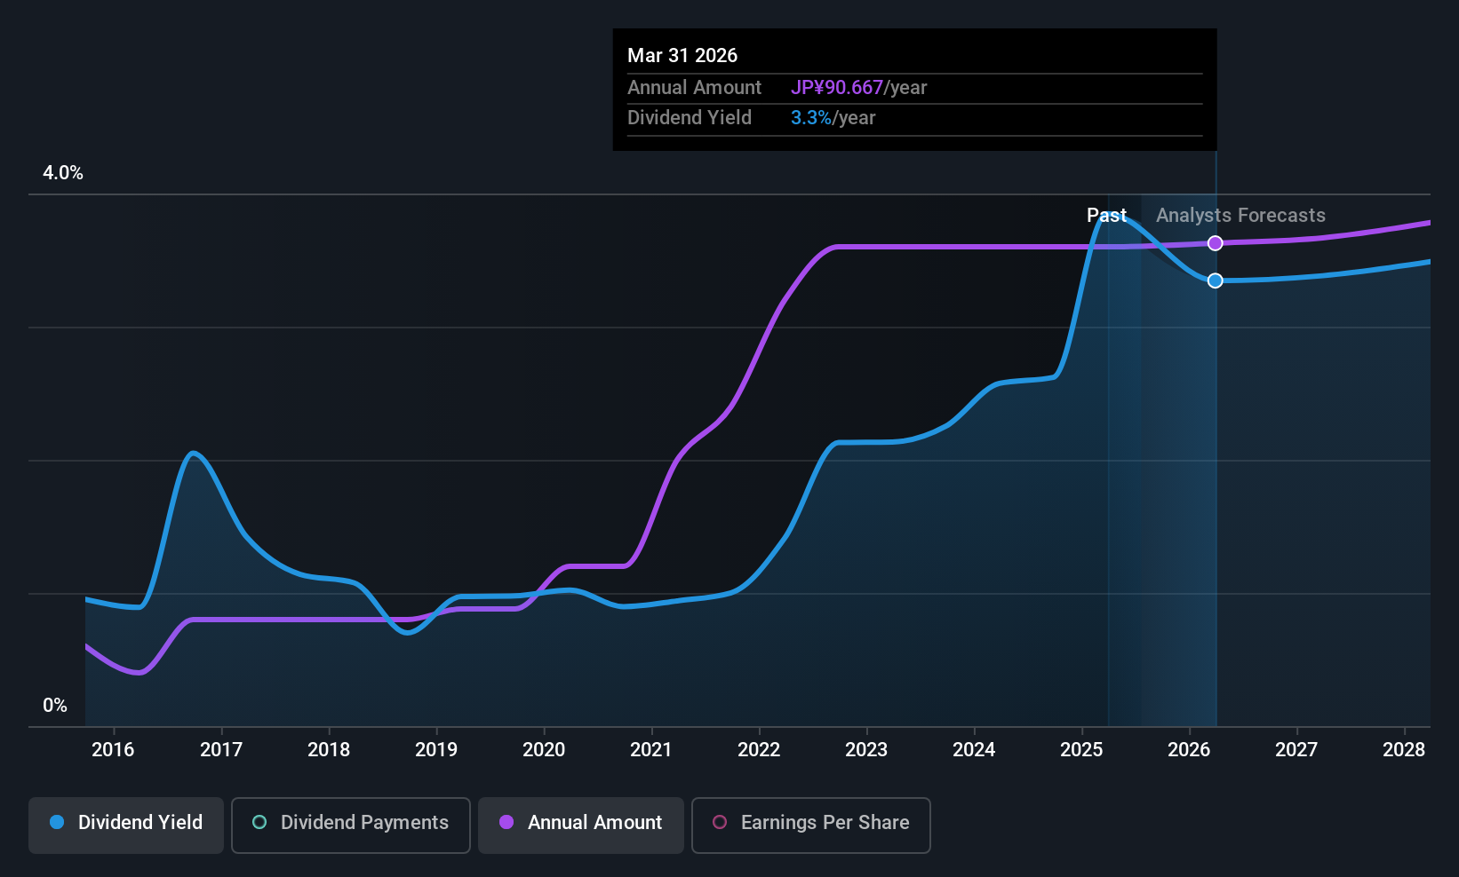
Task: Toggle the Annual Amount legend series
Action: (x=581, y=825)
